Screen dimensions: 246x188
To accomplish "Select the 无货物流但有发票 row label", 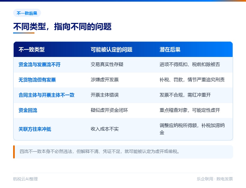I will pyautogui.click(x=37, y=80).
